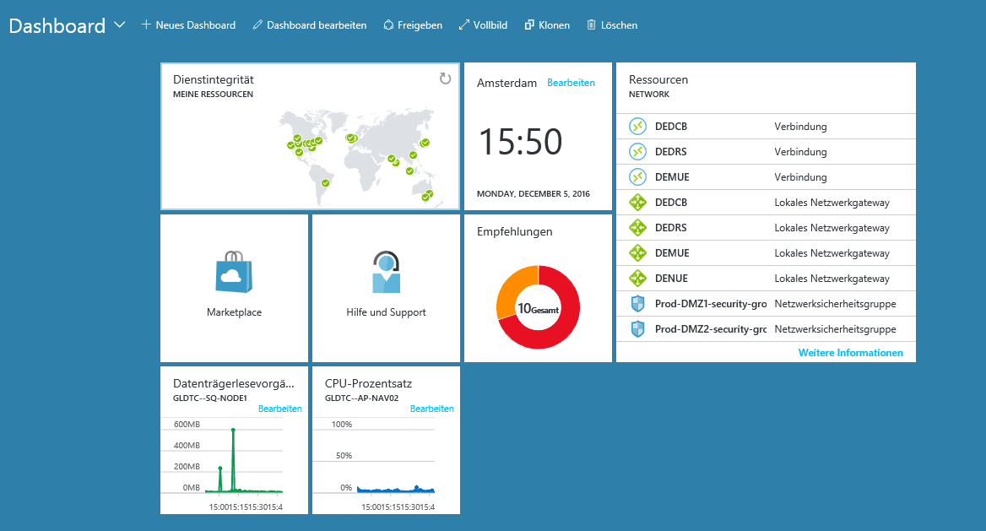
Task: Click Bearbeiten on the Amsterdam clock tile
Action: click(x=571, y=83)
